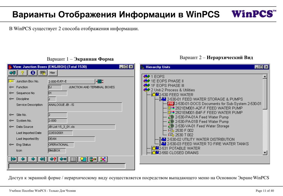Click the red PID icon for 2-530-01-DOCS
The width and height of the screenshot is (283, 196).
(171, 104)
